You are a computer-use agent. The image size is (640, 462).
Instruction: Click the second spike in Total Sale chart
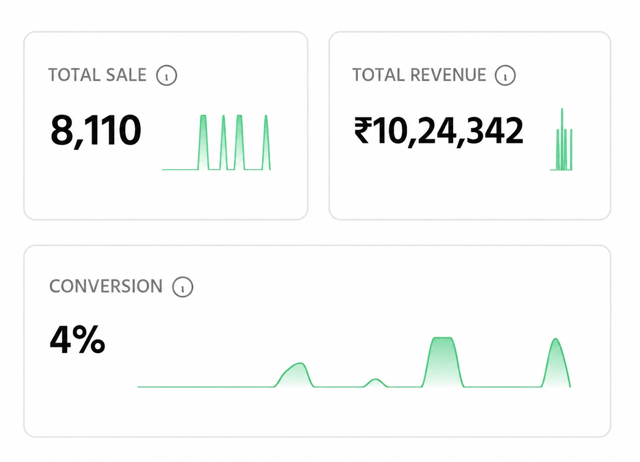point(223,142)
